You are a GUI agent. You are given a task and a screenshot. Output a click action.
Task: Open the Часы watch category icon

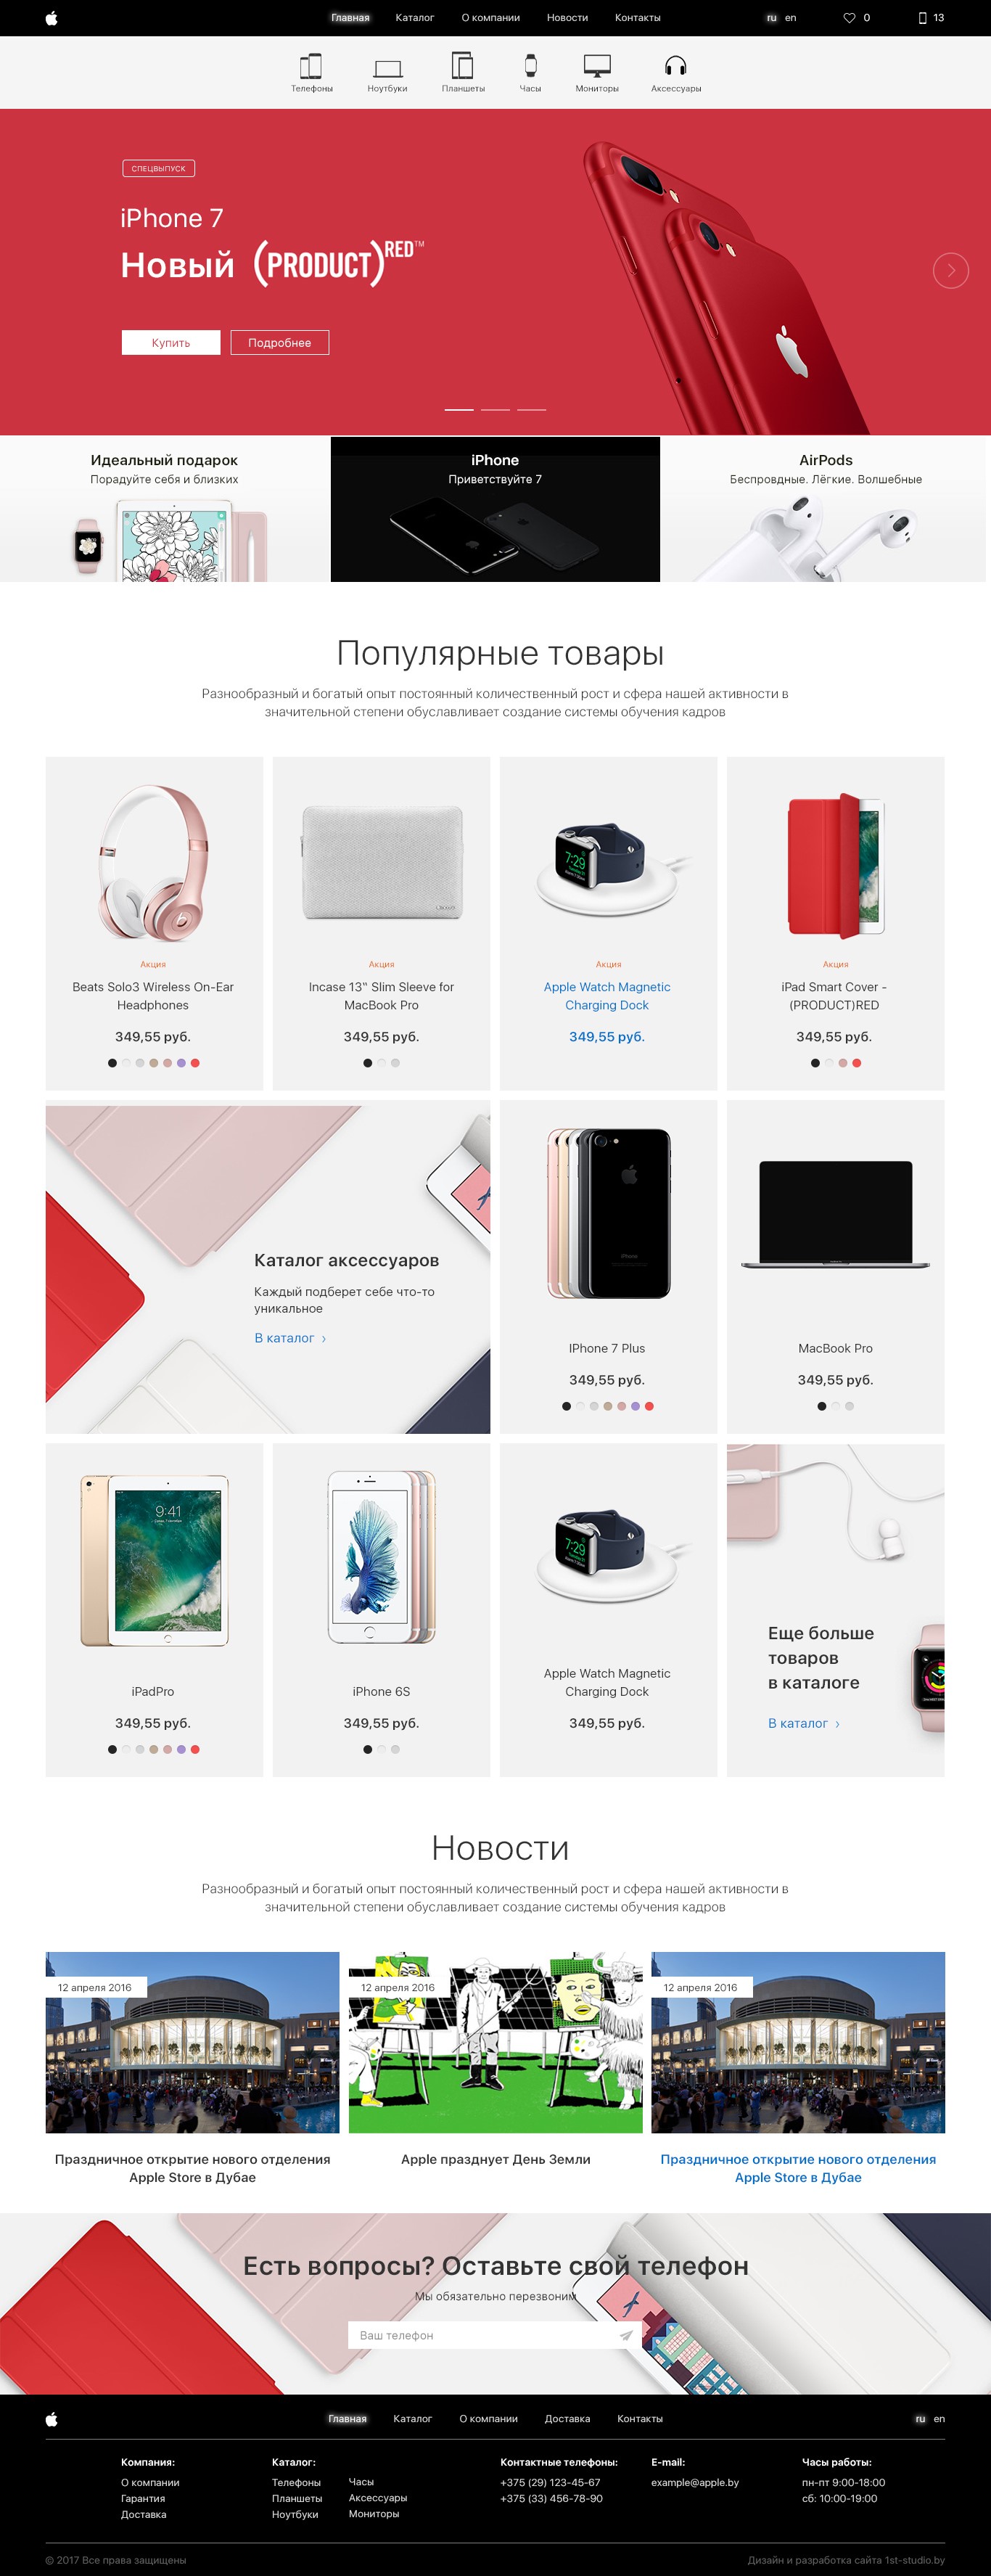coord(530,66)
